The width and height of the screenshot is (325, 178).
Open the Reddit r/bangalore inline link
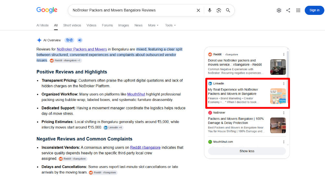click(145, 147)
